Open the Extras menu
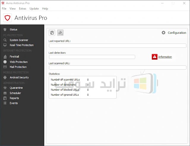 click(x=23, y=9)
